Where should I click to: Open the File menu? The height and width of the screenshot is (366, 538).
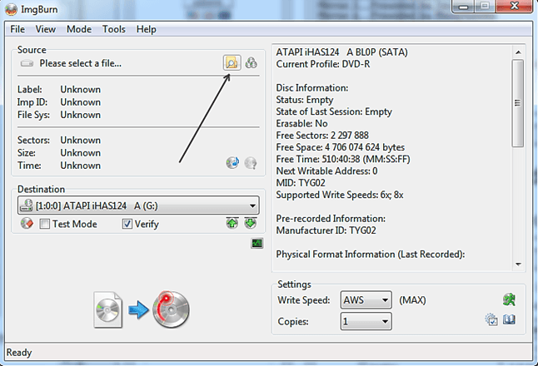pyautogui.click(x=17, y=29)
